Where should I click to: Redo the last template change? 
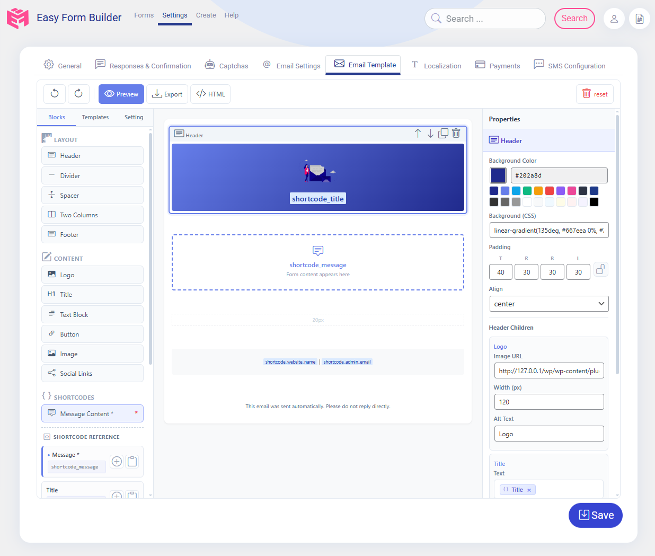[x=78, y=94]
